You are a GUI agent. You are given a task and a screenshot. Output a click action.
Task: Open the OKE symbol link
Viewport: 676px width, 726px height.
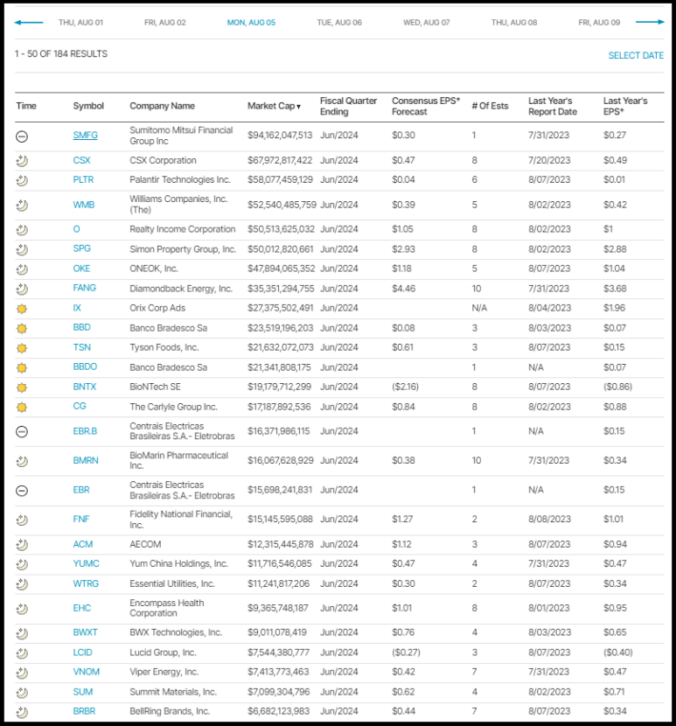(x=81, y=269)
